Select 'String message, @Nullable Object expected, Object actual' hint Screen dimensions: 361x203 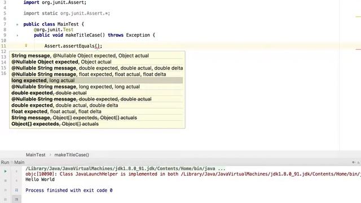click(x=97, y=56)
